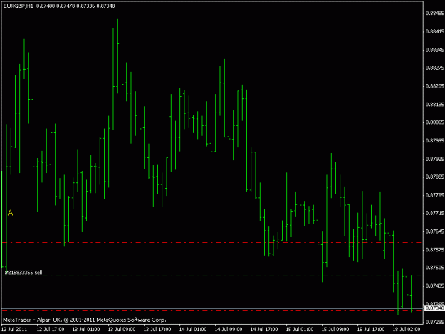
Task: Select the #215833366 sell order label
Action: pyautogui.click(x=23, y=273)
